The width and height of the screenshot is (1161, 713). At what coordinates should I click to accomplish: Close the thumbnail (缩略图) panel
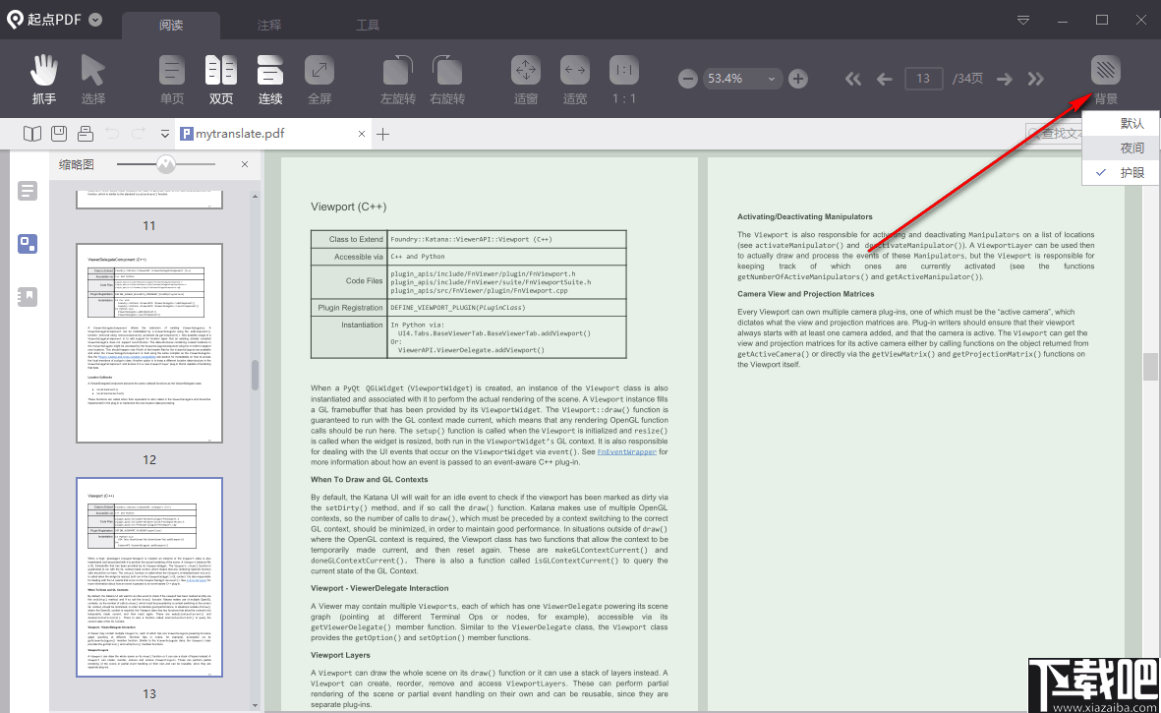(245, 164)
